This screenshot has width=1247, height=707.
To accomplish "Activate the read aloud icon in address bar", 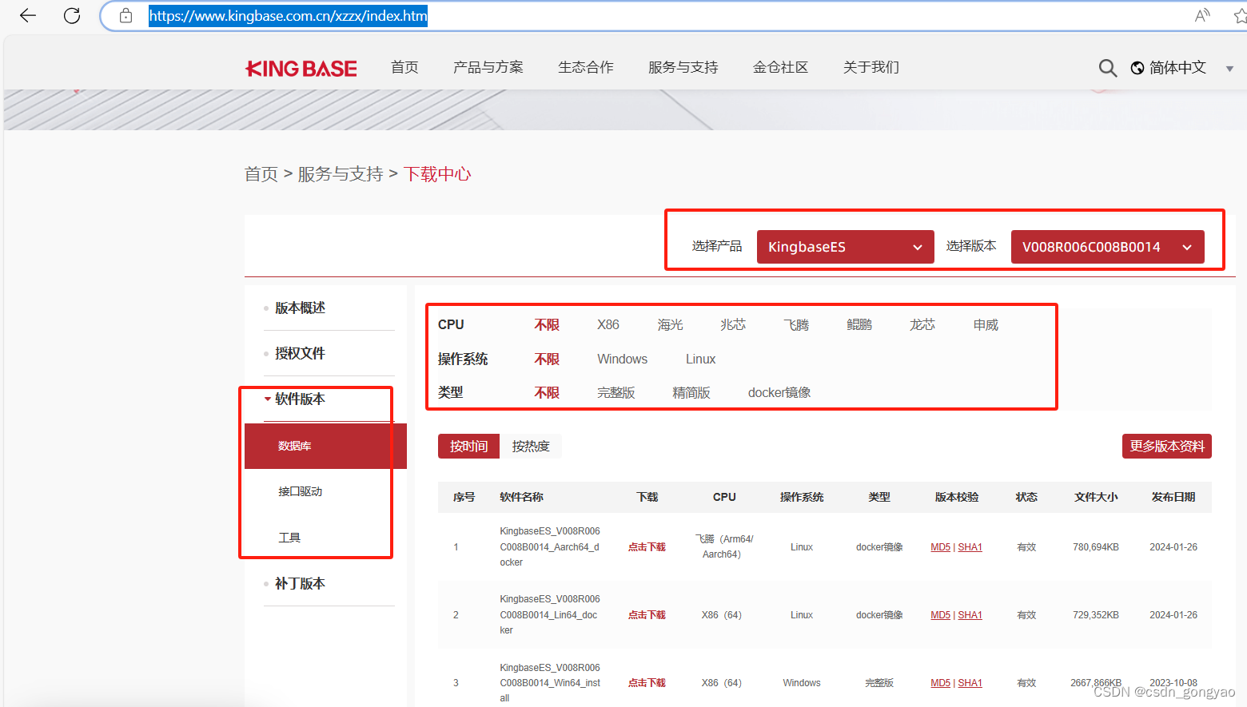I will 1202,15.
